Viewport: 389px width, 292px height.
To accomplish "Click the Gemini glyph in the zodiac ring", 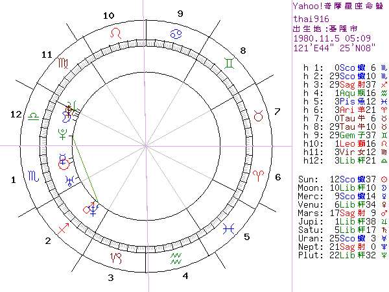I will (230, 64).
